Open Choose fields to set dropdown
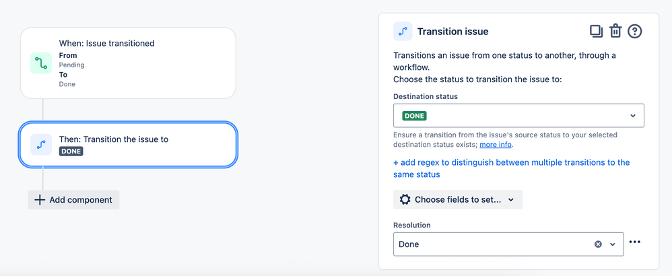Viewport: 672px width, 276px height. coord(458,199)
